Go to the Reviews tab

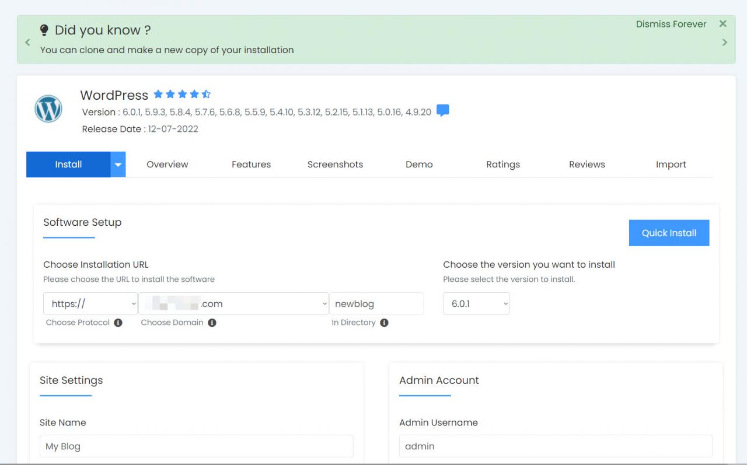click(x=587, y=165)
